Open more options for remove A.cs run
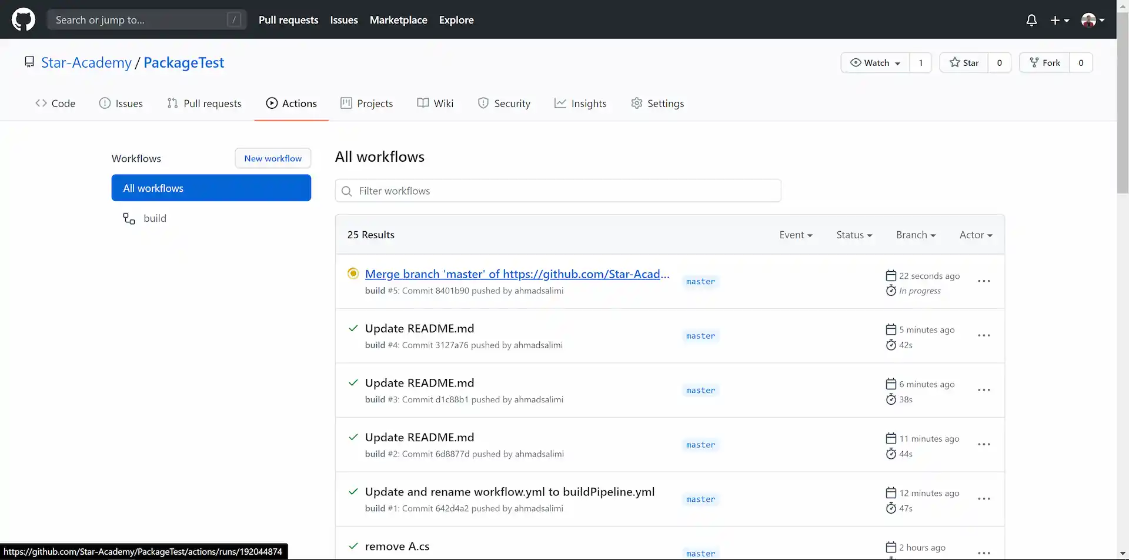The image size is (1129, 560). pyautogui.click(x=984, y=553)
